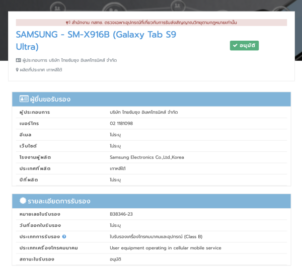Click the phone number 02 1181098

121,123
